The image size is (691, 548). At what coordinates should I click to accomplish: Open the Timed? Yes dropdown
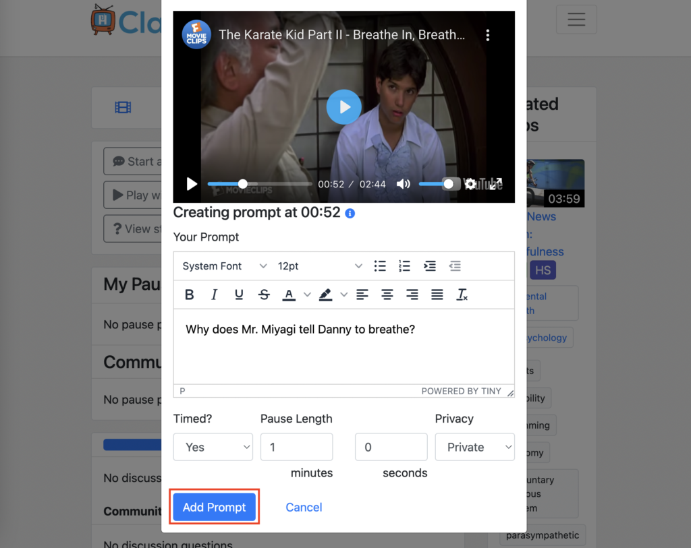click(213, 447)
